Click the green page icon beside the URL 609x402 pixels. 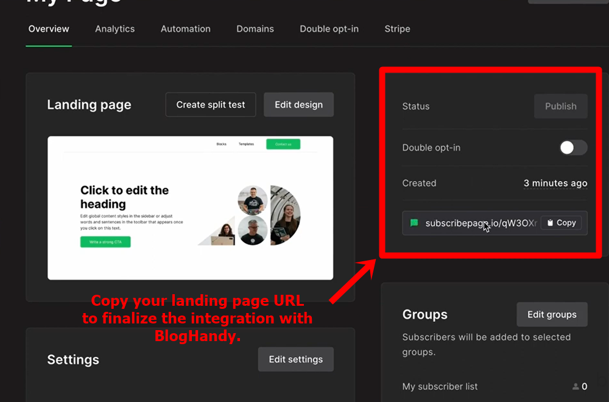pyautogui.click(x=414, y=223)
